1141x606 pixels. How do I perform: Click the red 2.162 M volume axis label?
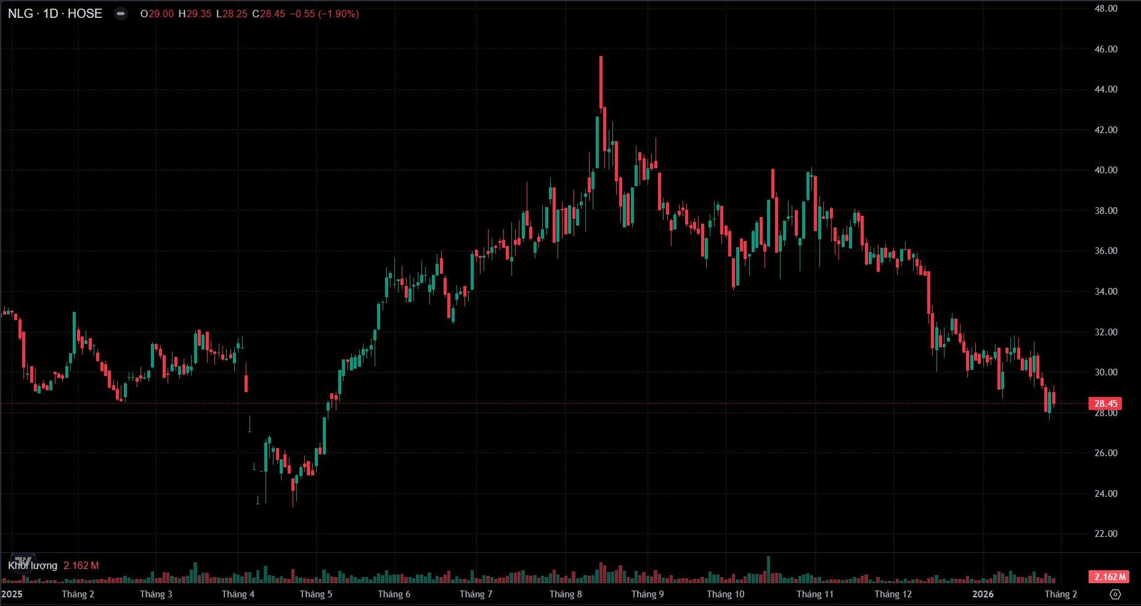click(x=1108, y=577)
